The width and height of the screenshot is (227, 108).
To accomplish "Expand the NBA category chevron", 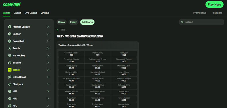I will [48, 92].
